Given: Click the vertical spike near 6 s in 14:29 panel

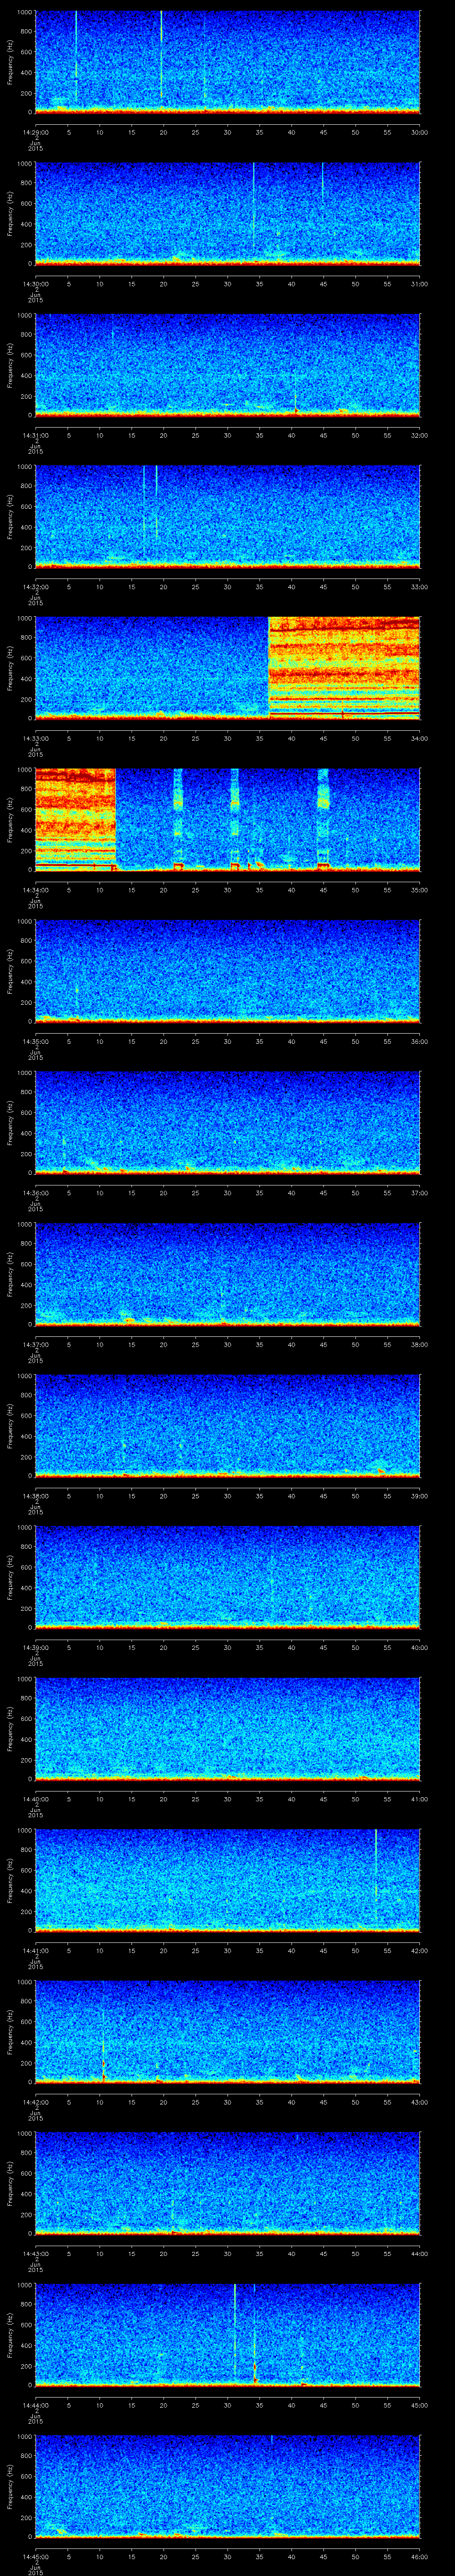Looking at the screenshot, I should pos(76,55).
